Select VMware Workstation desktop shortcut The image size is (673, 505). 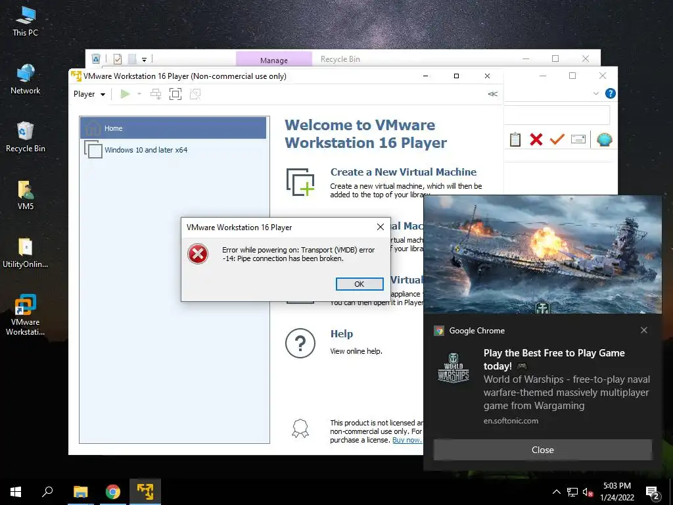pos(26,315)
